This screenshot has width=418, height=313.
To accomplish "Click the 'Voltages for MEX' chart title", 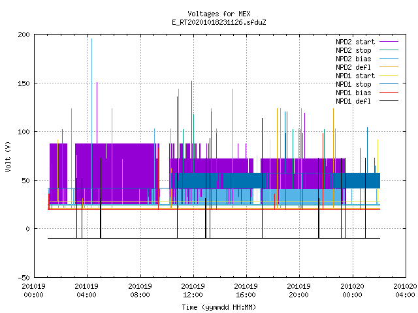I will coord(219,14).
